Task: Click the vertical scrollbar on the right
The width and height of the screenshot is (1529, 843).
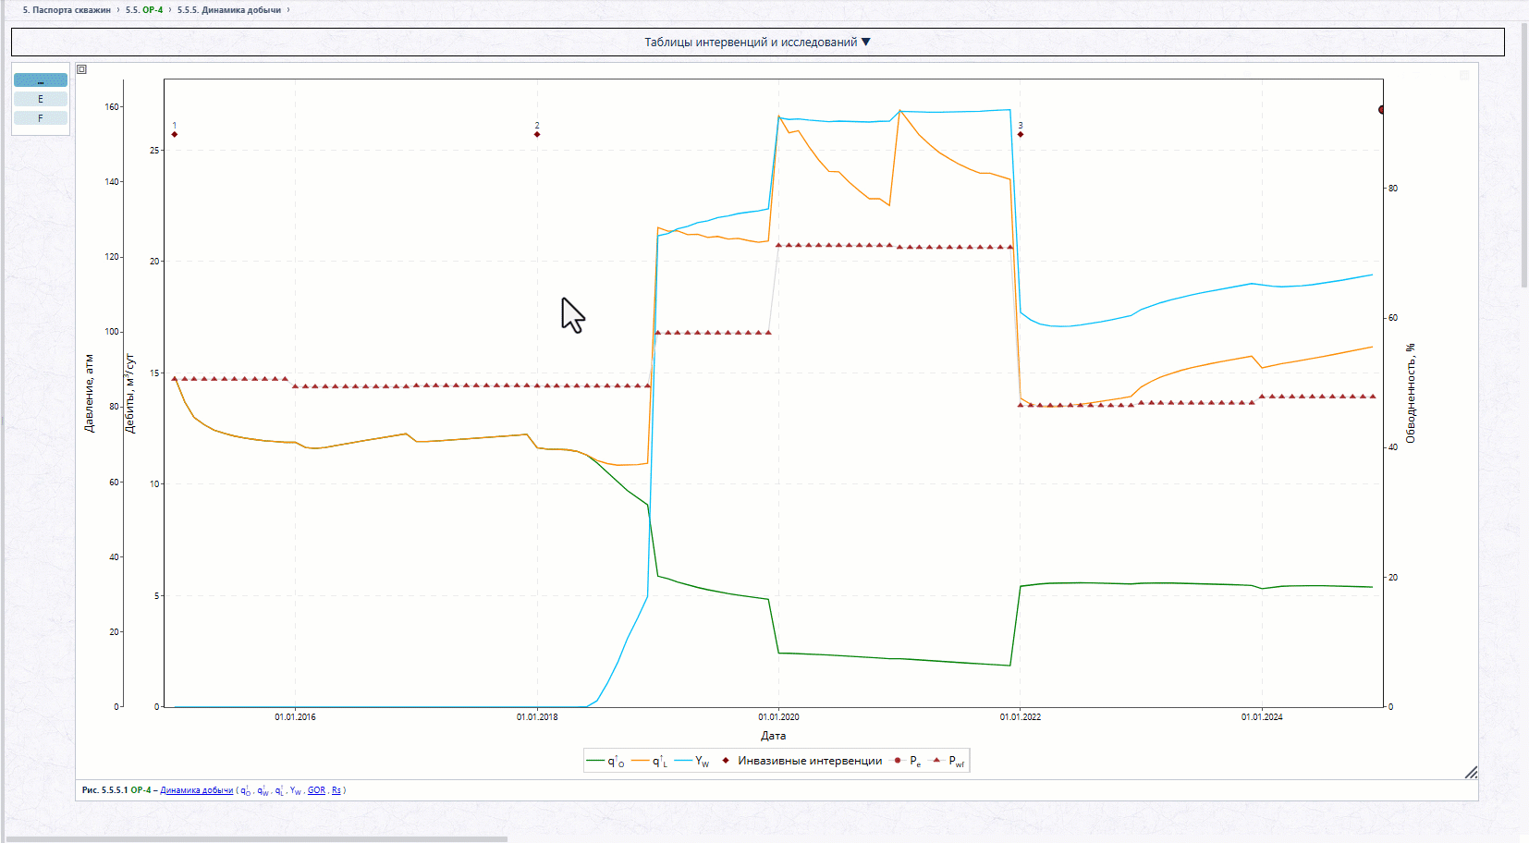Action: click(1524, 157)
